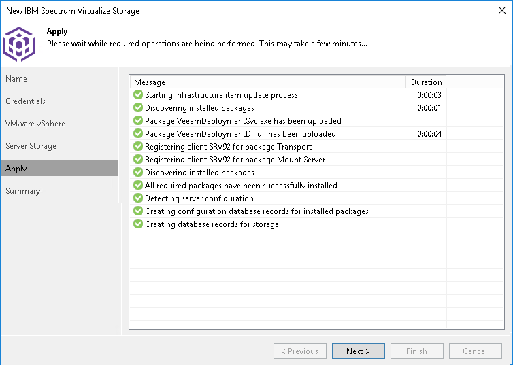Click the green check beside Detecting server configuration
The image size is (513, 365).
click(x=138, y=198)
